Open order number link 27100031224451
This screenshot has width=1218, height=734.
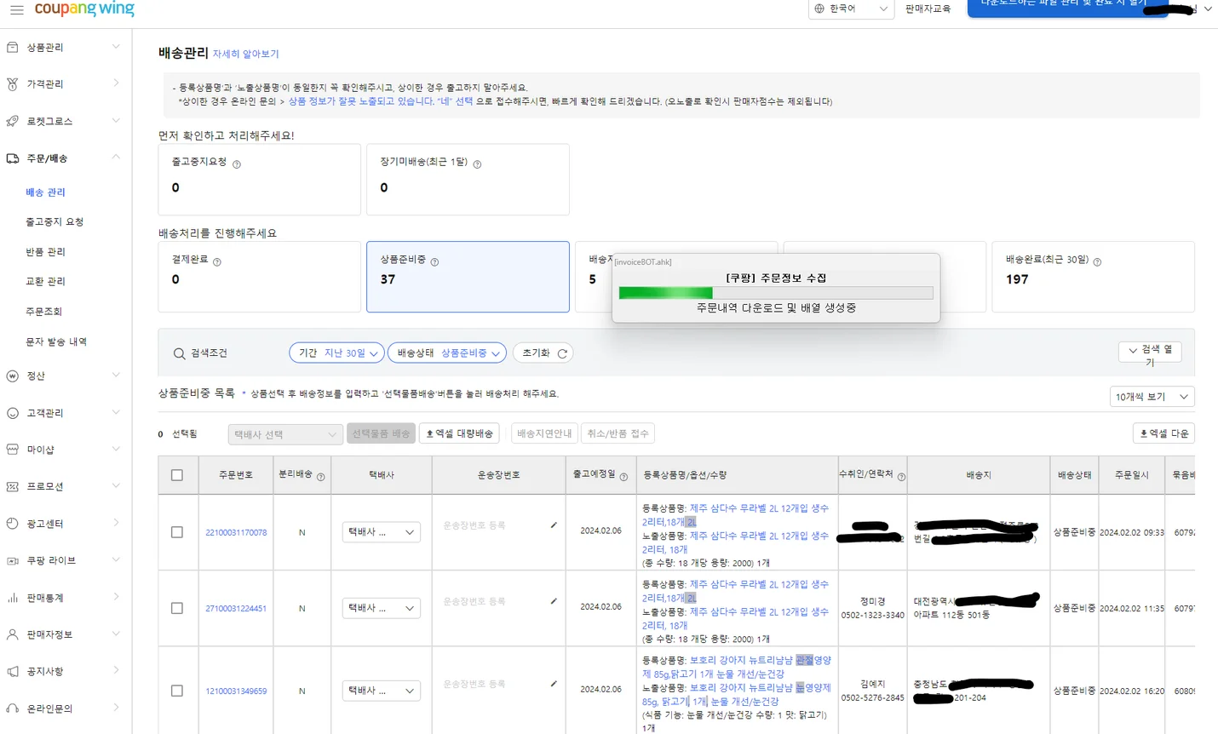(x=236, y=609)
